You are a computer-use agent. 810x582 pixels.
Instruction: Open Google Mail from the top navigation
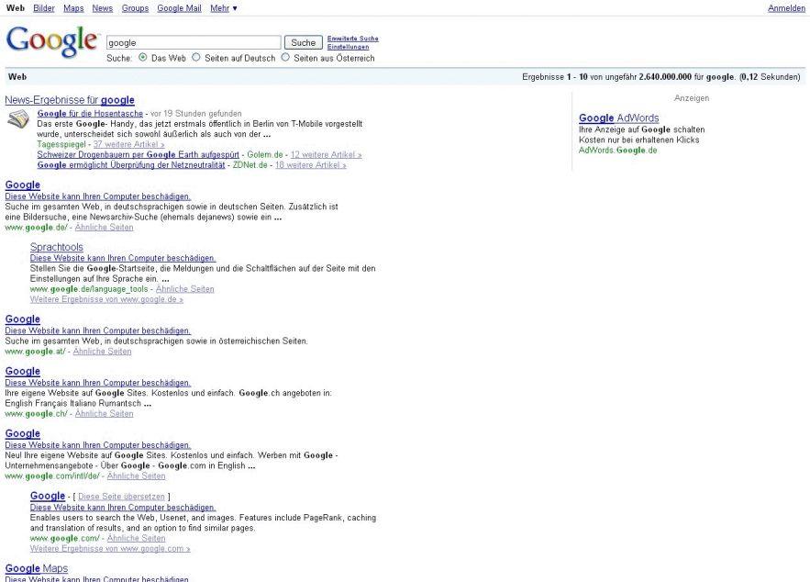[179, 8]
